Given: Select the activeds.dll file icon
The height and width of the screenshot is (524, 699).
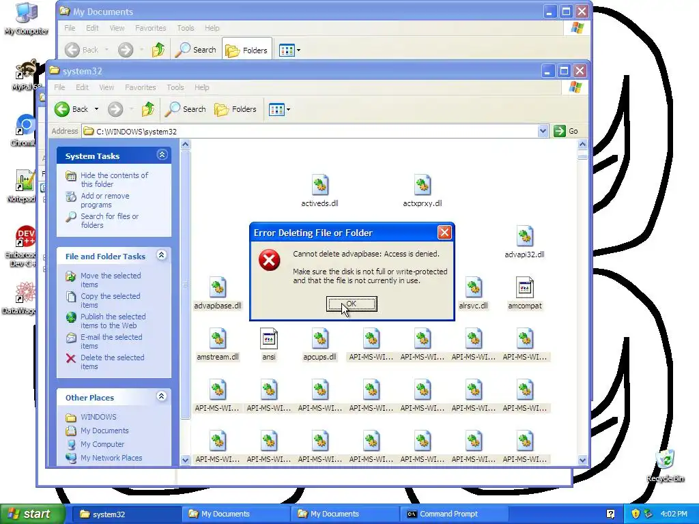Looking at the screenshot, I should tap(319, 185).
